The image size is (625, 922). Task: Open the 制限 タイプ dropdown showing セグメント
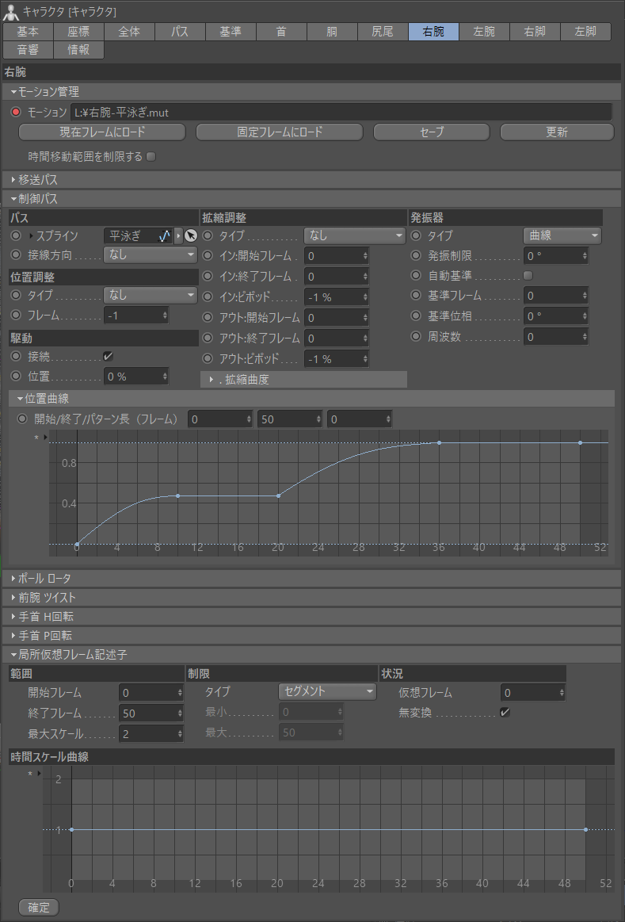click(x=327, y=691)
